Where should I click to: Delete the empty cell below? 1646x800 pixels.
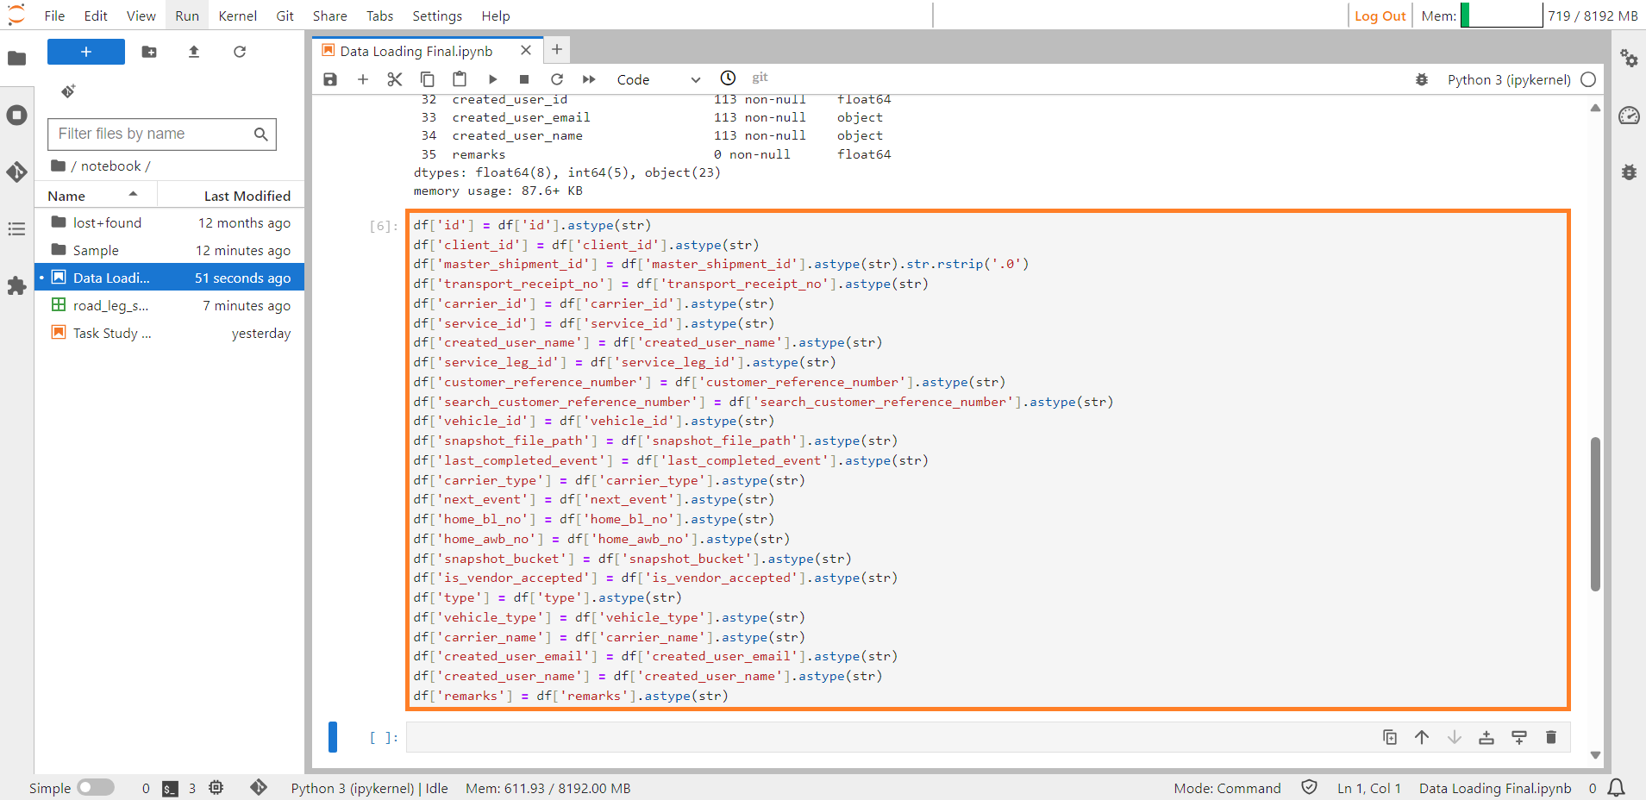1550,738
